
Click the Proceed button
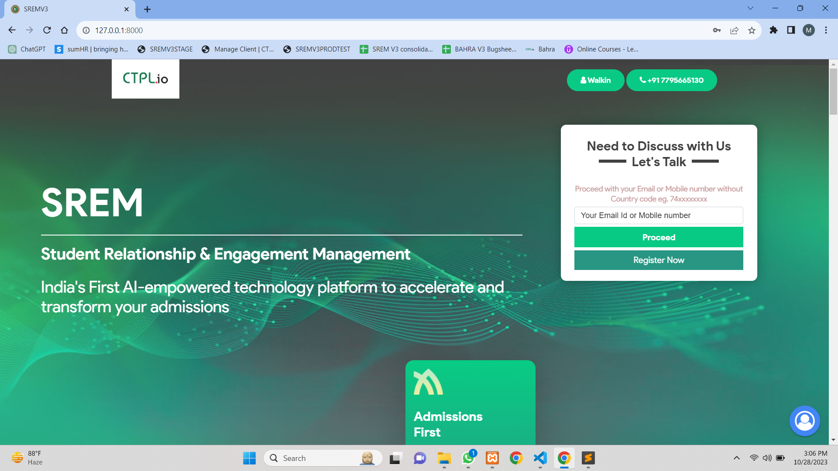(x=659, y=237)
